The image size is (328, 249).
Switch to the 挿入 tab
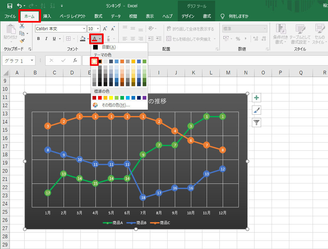(47, 16)
